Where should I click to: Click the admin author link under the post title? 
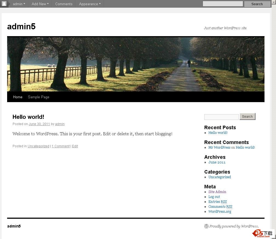coord(60,124)
